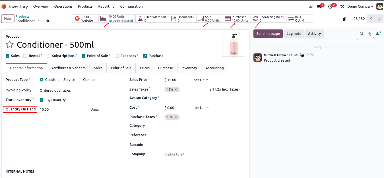Uncheck the Sales checkbox
The height and width of the screenshot is (178, 384).
pos(8,56)
